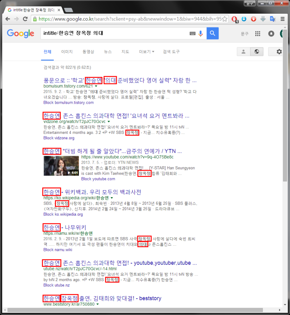The height and width of the screenshot is (315, 290).
Task: Open 검색 도구 search tools
Action: tap(171, 52)
